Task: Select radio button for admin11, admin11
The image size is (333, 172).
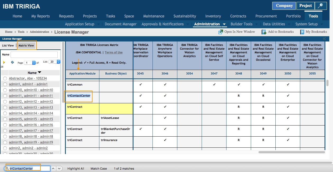Action: (x=5, y=96)
